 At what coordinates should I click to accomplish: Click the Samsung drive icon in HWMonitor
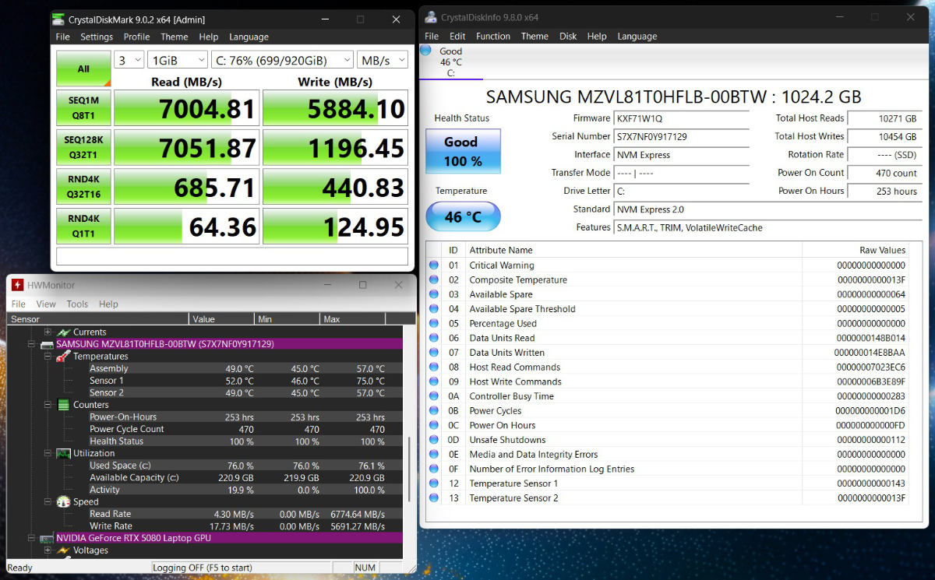click(47, 344)
